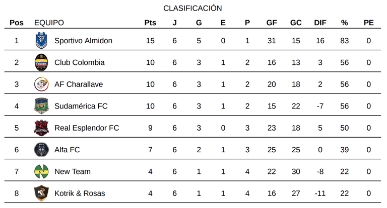The height and width of the screenshot is (208, 387).
Task: Click the Sportivo Almidon shield logo
Action: (41, 40)
